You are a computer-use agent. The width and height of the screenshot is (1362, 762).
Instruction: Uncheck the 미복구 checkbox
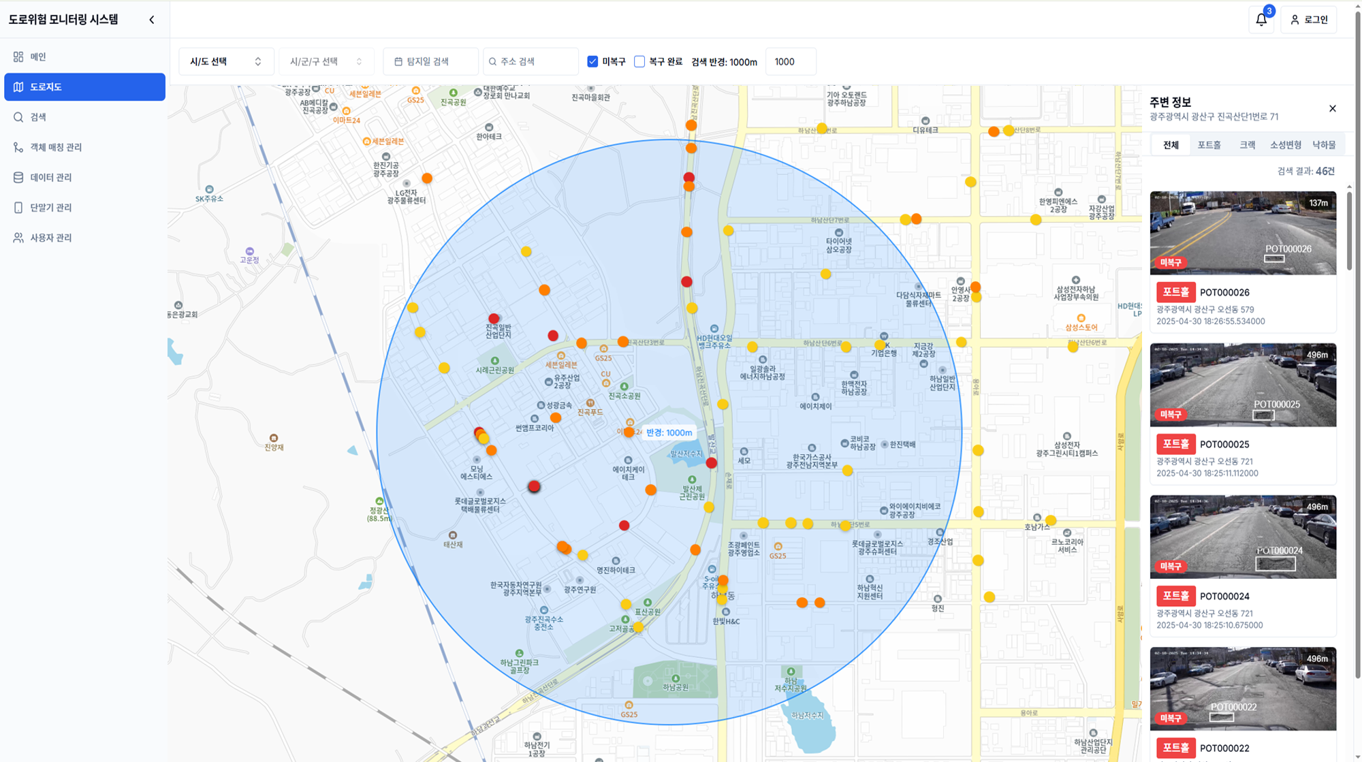click(x=592, y=61)
